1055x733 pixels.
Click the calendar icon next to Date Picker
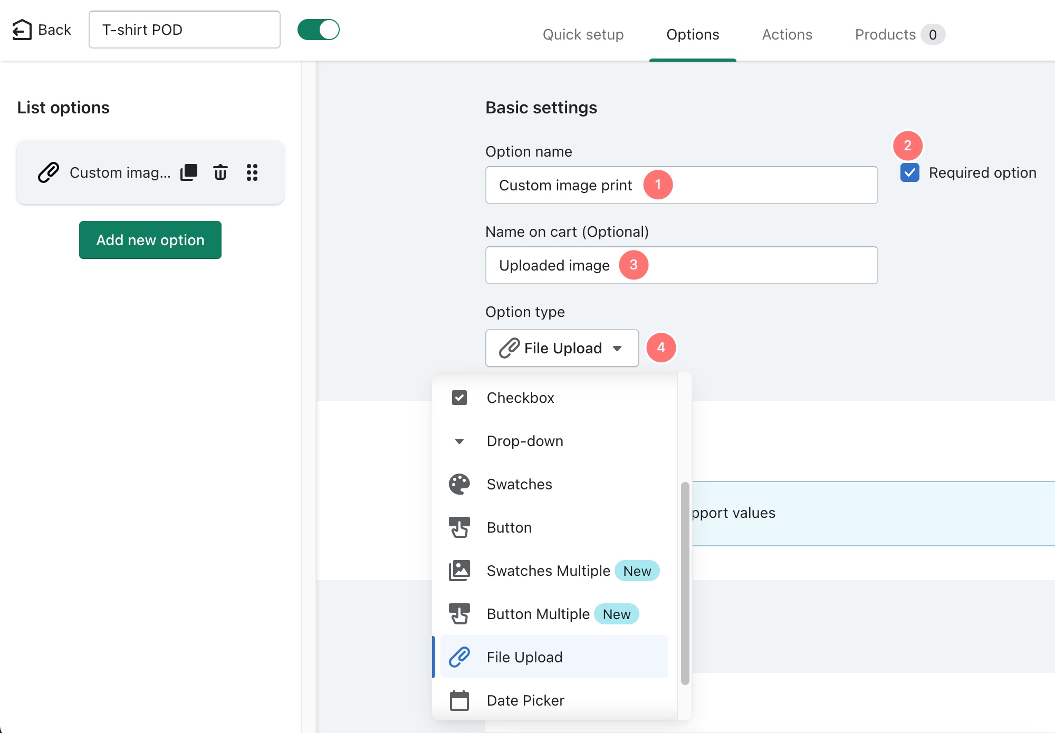point(459,700)
